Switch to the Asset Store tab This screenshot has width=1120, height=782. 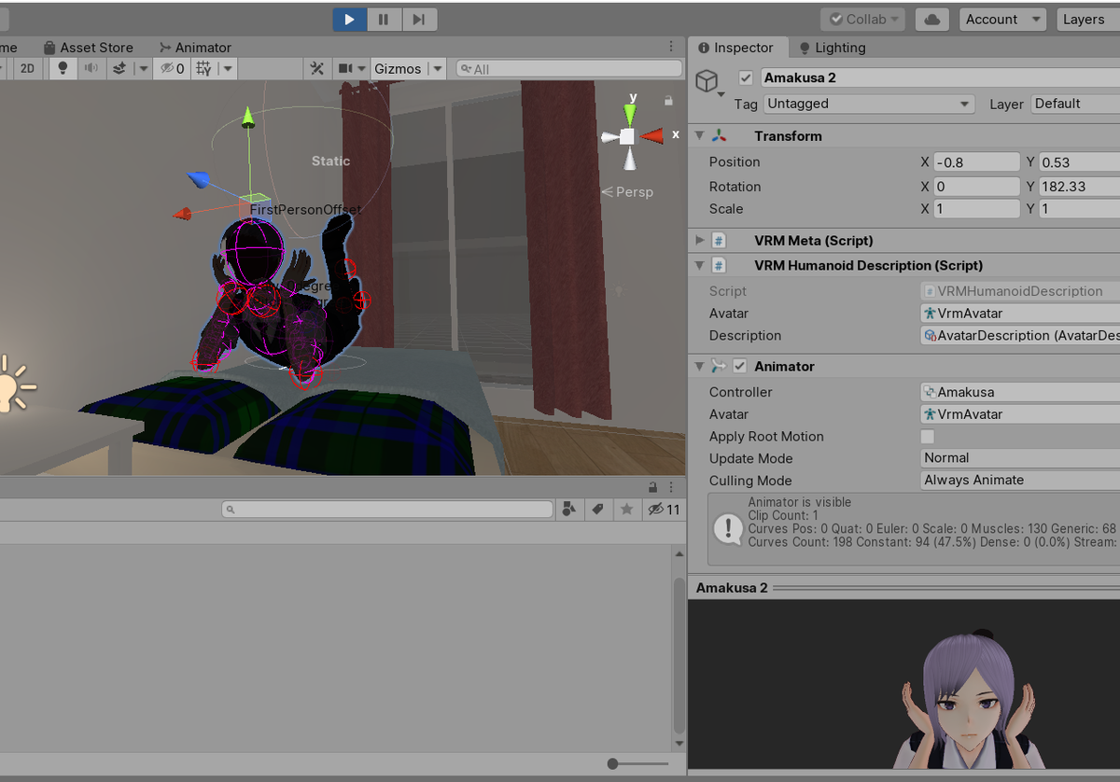[x=88, y=48]
